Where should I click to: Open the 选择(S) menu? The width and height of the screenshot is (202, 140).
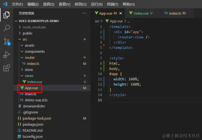(49, 4)
